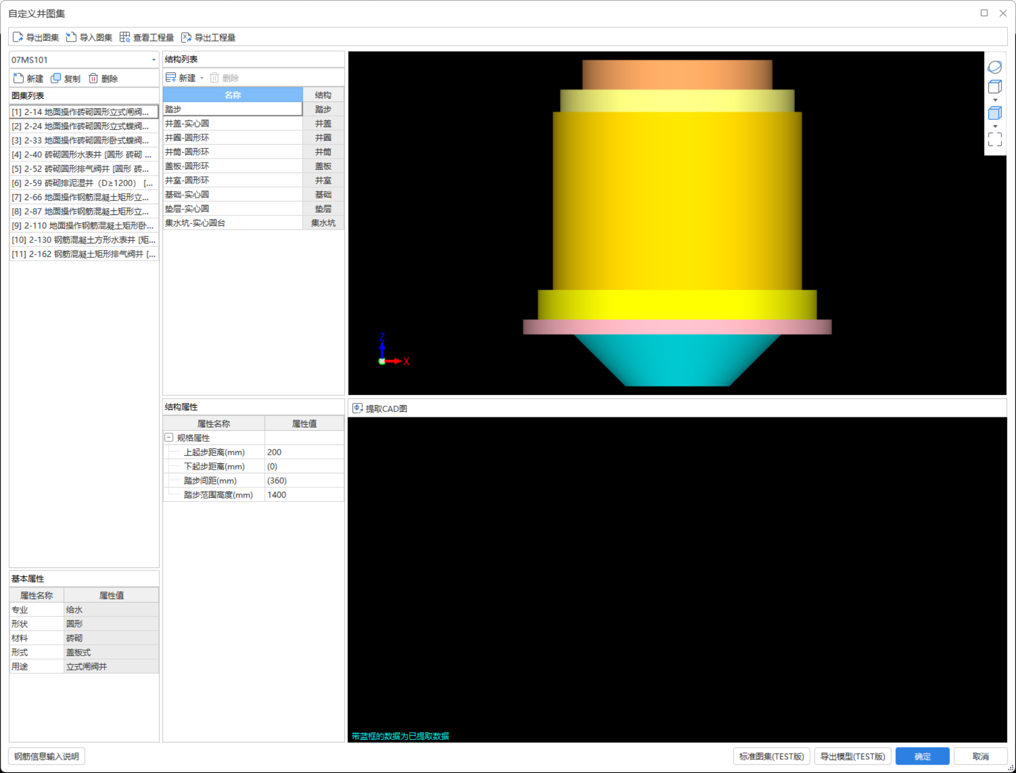1016x773 pixels.
Task: Click the orbit rotate view icon
Action: 994,67
